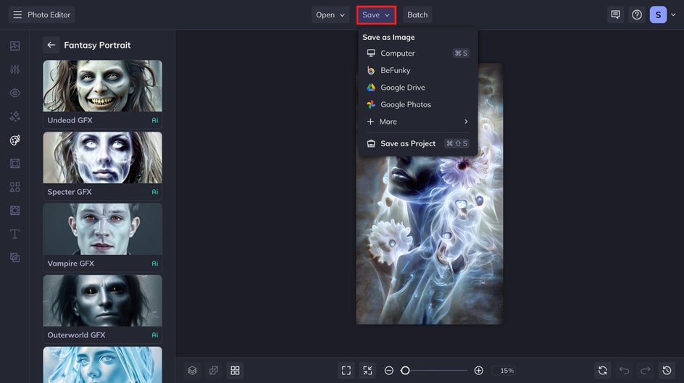684x383 pixels.
Task: Open the Overlays sidebar icon
Action: click(x=14, y=211)
